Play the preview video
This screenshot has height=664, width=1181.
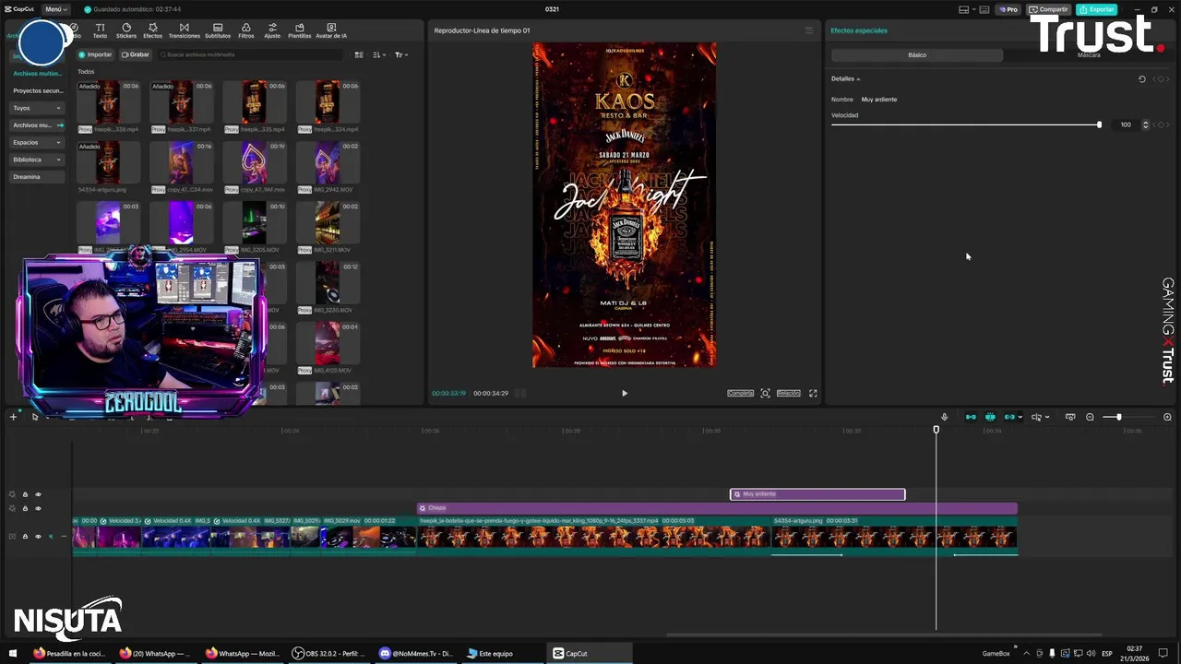624,393
